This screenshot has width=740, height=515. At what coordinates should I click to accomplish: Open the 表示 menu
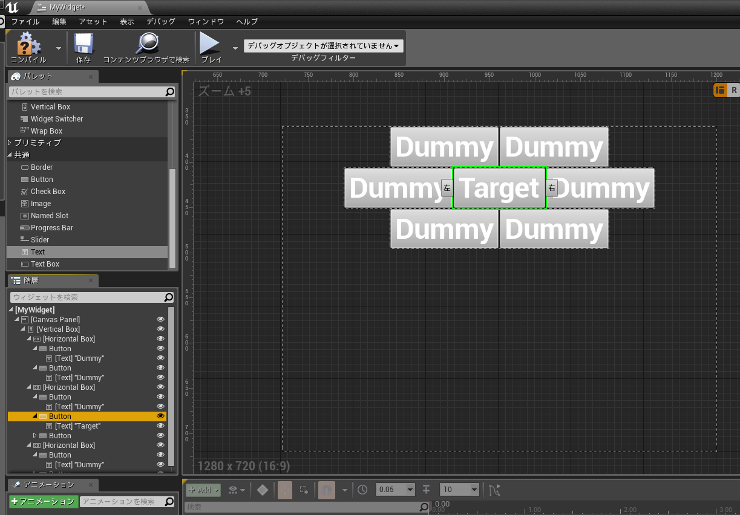point(127,21)
